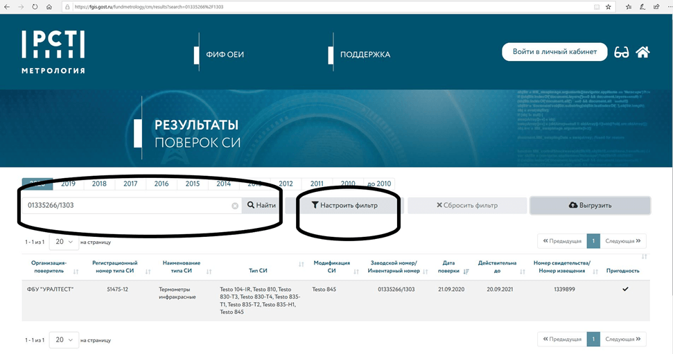
Task: Sort by Пригодность column icon
Action: pyautogui.click(x=645, y=256)
